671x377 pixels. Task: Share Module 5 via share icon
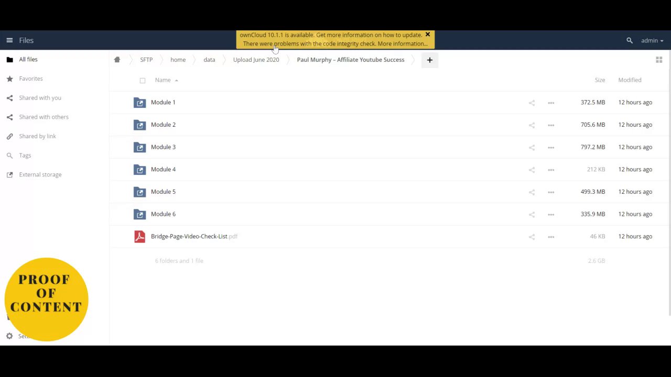[532, 192]
